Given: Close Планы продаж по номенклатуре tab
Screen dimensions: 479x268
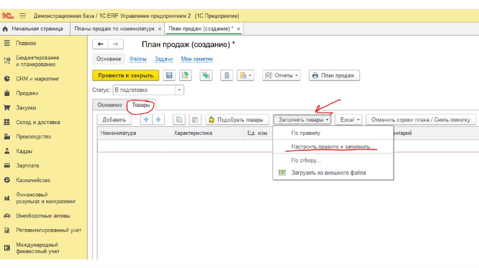Looking at the screenshot, I should tap(160, 28).
